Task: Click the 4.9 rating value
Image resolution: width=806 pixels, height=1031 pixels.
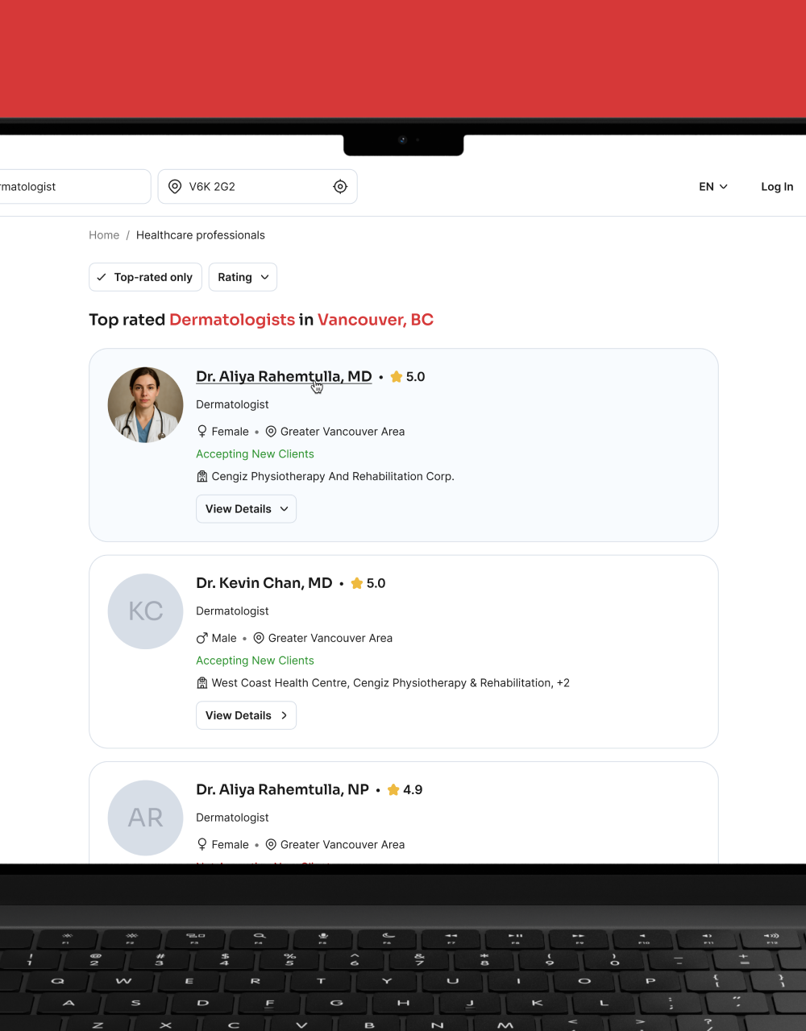Action: pos(413,790)
